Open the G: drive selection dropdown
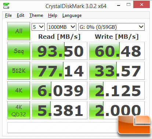 pyautogui.click(x=111, y=27)
